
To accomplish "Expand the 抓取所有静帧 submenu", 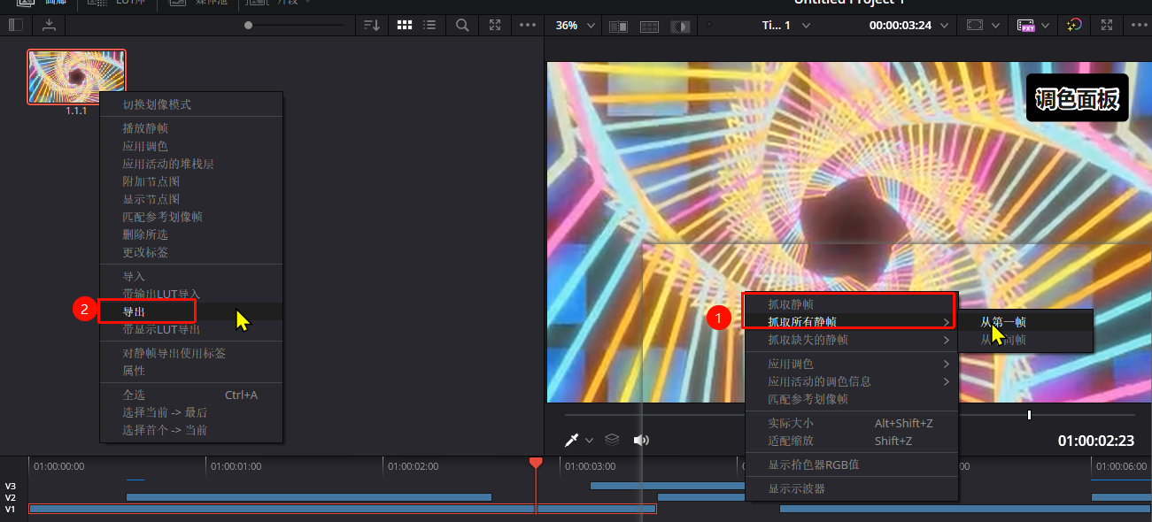I will 852,322.
